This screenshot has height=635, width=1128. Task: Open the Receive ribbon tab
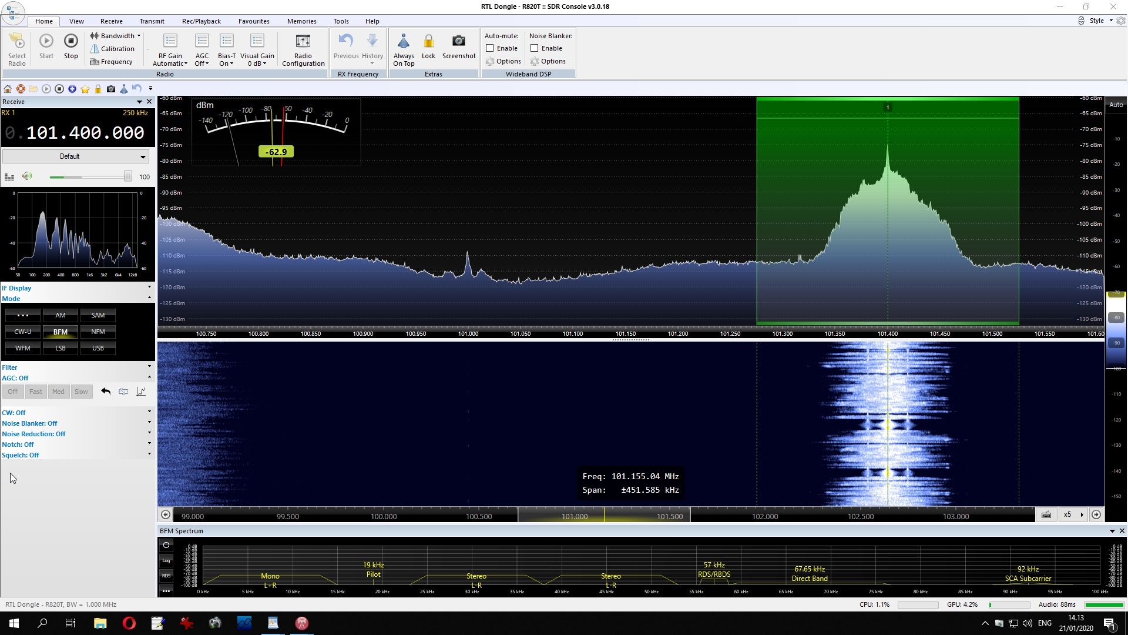[112, 21]
